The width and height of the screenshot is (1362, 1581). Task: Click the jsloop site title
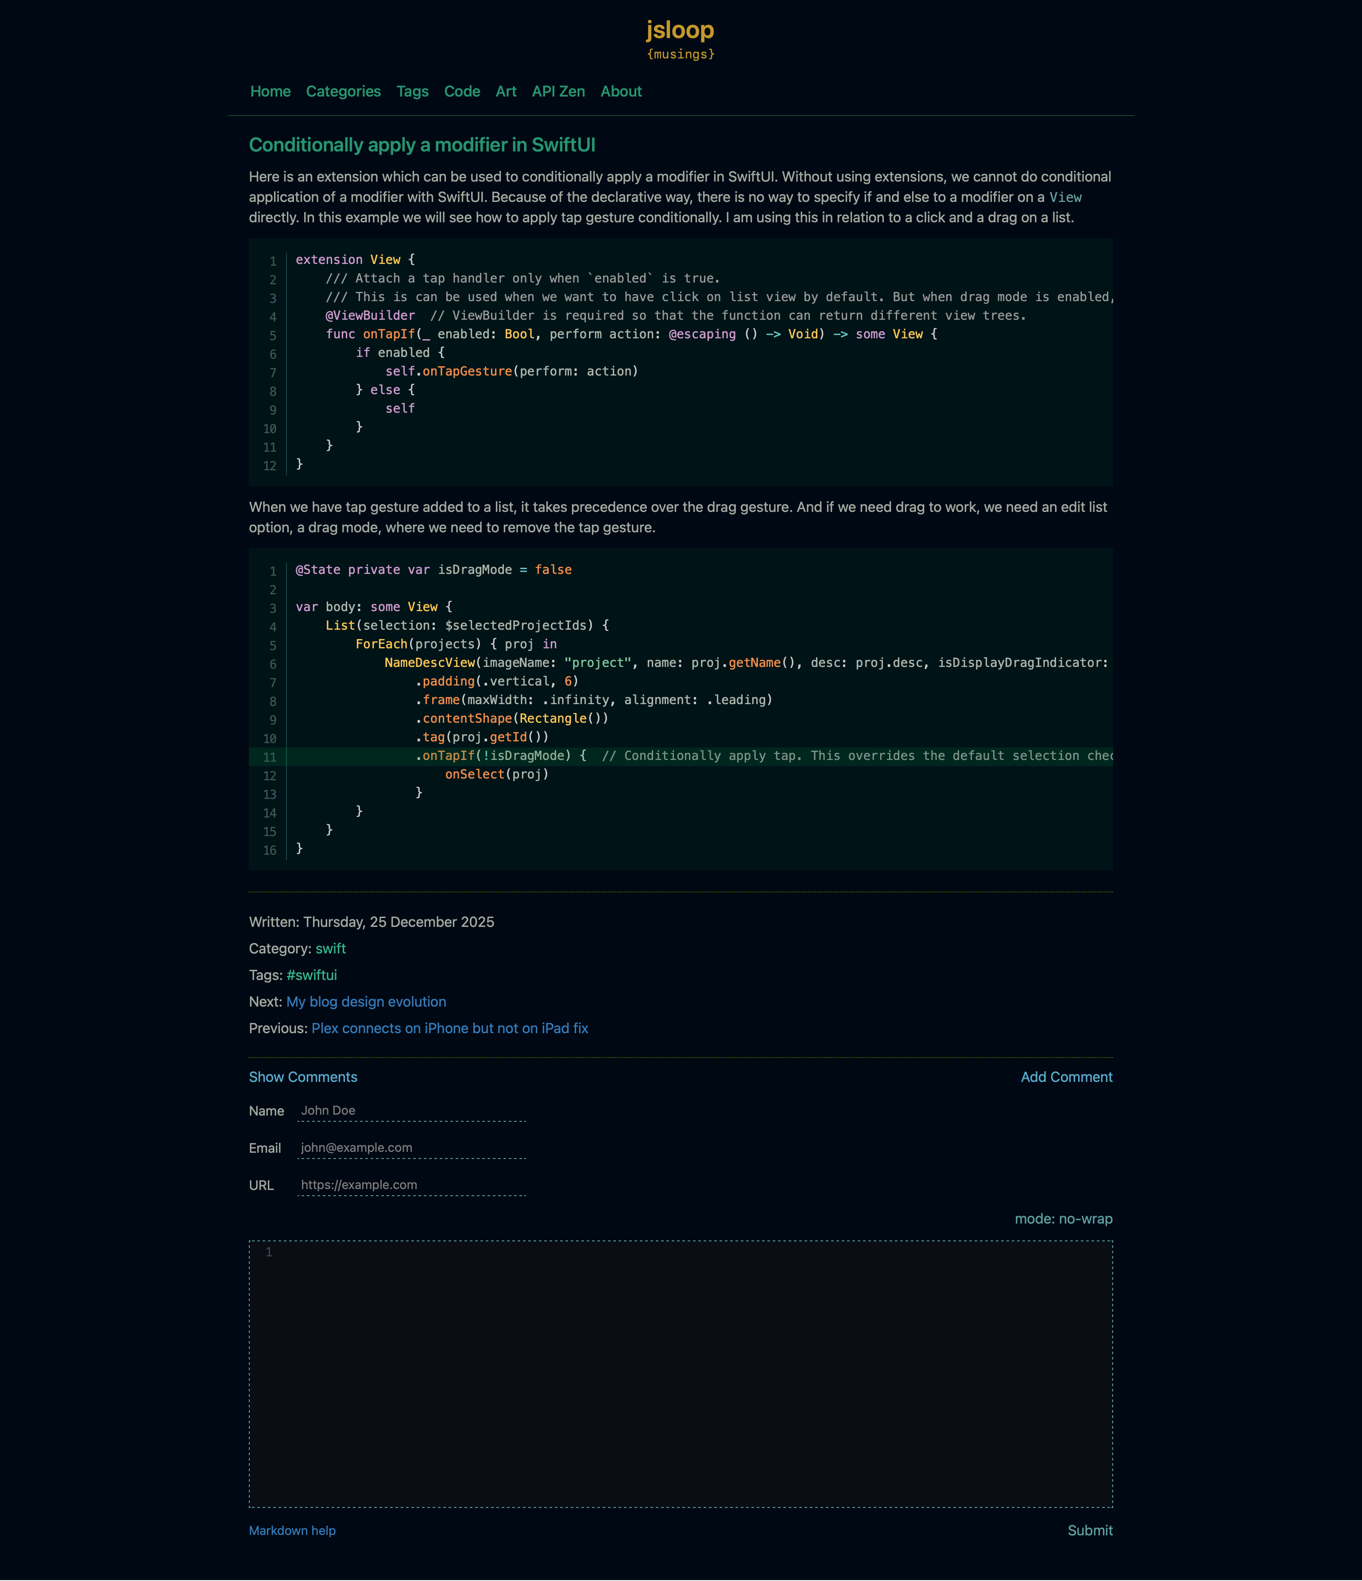coord(680,31)
